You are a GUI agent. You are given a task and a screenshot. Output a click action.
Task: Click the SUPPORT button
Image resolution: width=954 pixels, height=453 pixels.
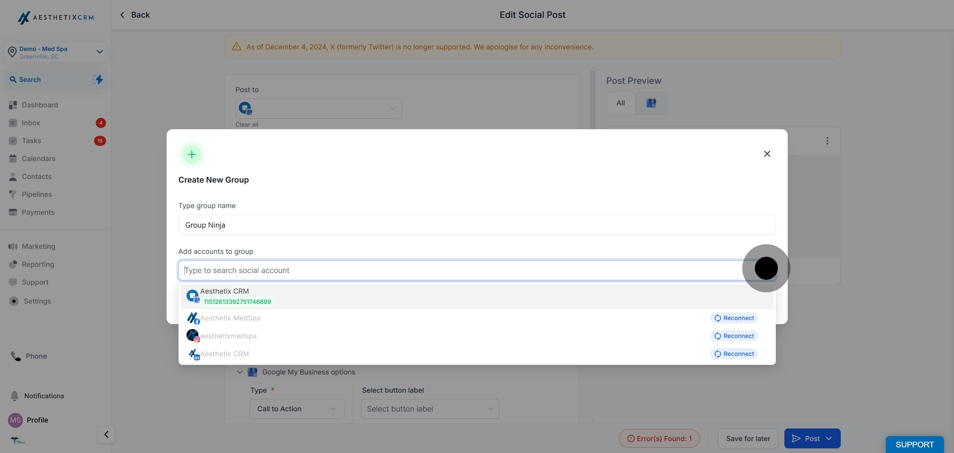click(914, 444)
